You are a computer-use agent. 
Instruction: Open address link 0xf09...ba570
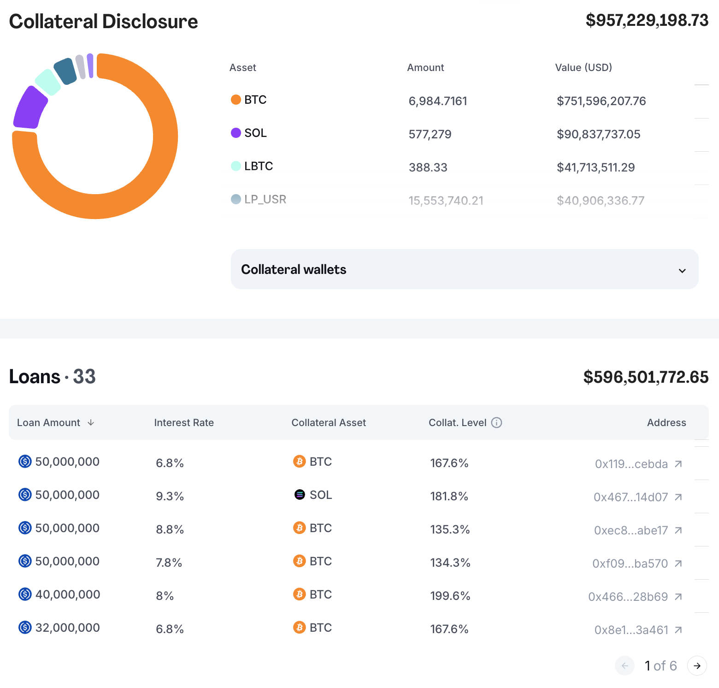[630, 563]
